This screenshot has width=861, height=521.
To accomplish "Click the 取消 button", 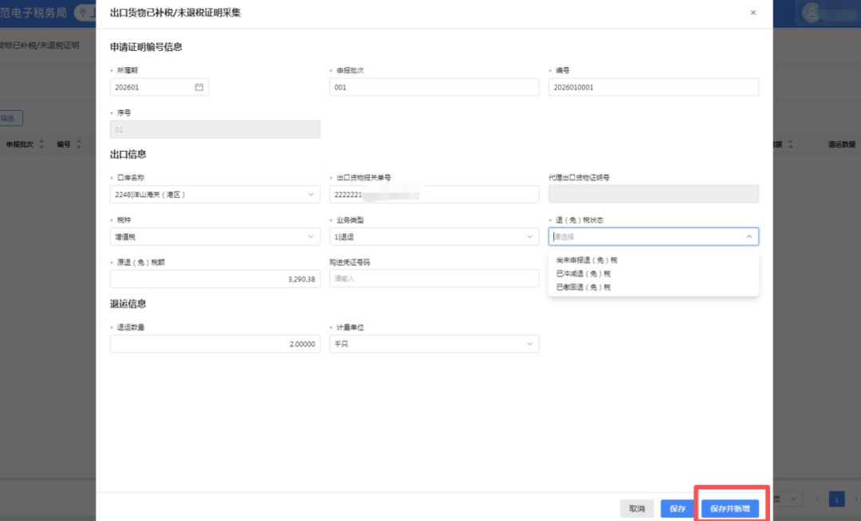I will [636, 508].
